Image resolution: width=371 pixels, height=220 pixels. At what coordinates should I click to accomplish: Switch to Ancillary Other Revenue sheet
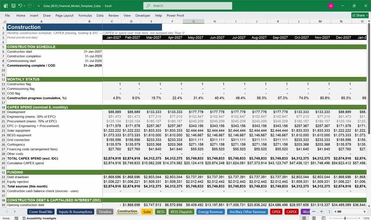click(x=247, y=212)
